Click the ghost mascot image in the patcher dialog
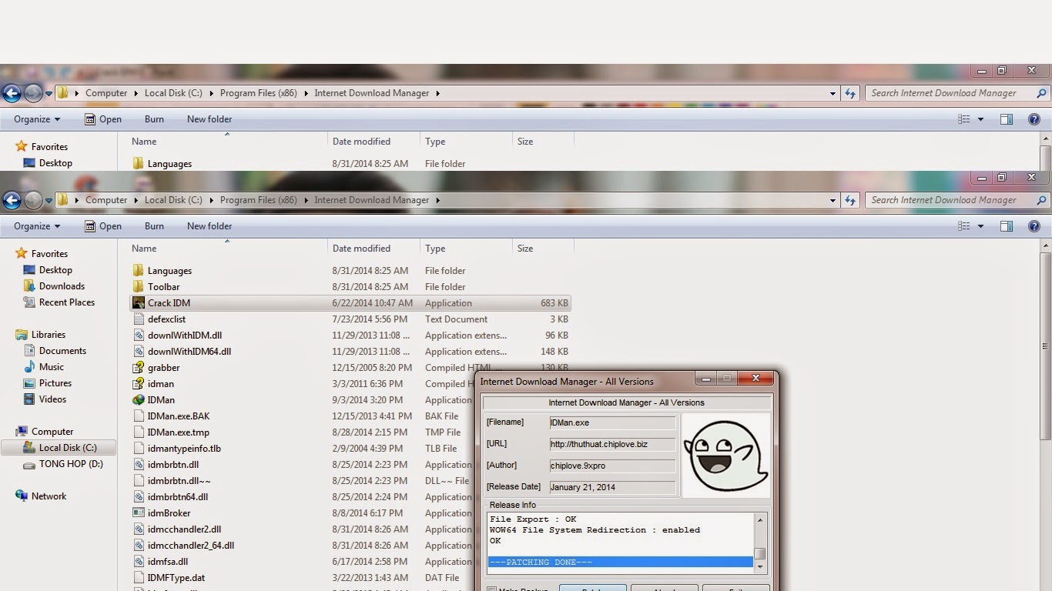Image resolution: width=1052 pixels, height=591 pixels. [x=725, y=456]
